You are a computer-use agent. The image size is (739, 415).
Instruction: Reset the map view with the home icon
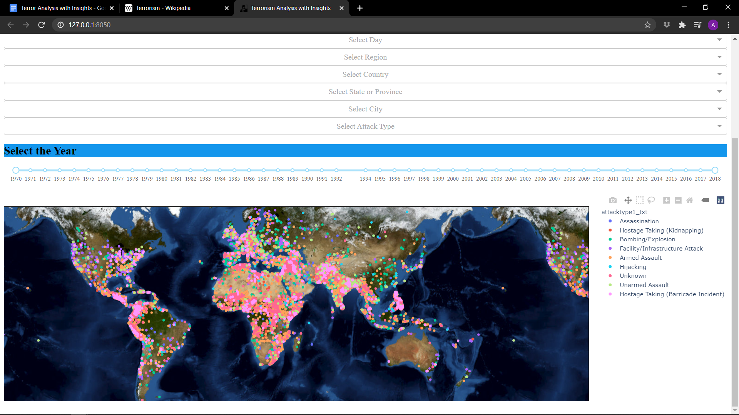click(x=690, y=200)
